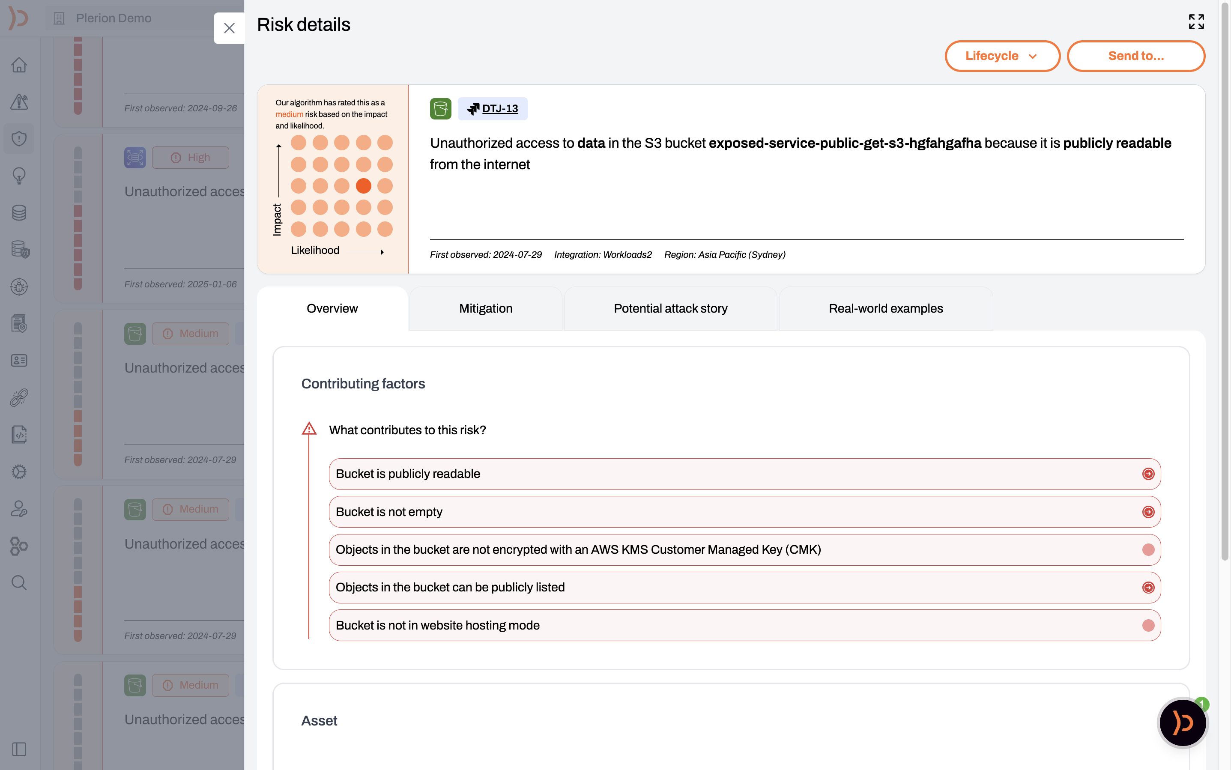The height and width of the screenshot is (770, 1231).
Task: Open the DTJ-13 Jira ticket link
Action: 499,108
